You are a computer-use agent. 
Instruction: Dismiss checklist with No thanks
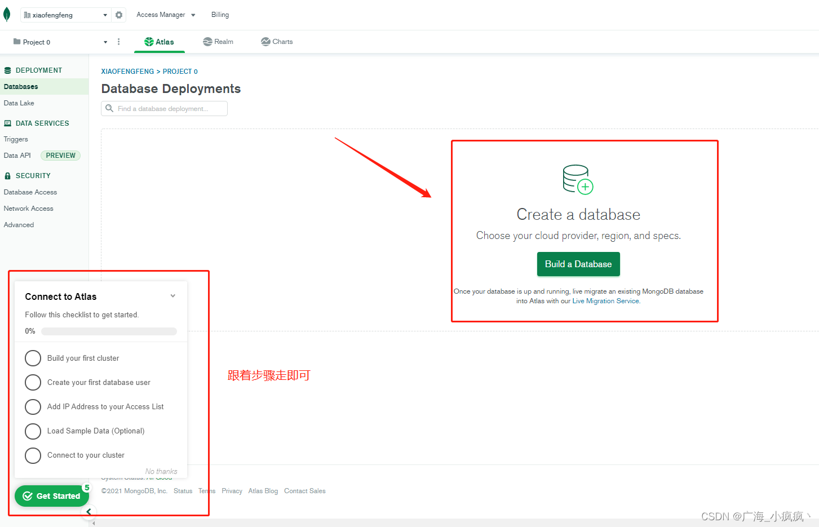pyautogui.click(x=161, y=471)
